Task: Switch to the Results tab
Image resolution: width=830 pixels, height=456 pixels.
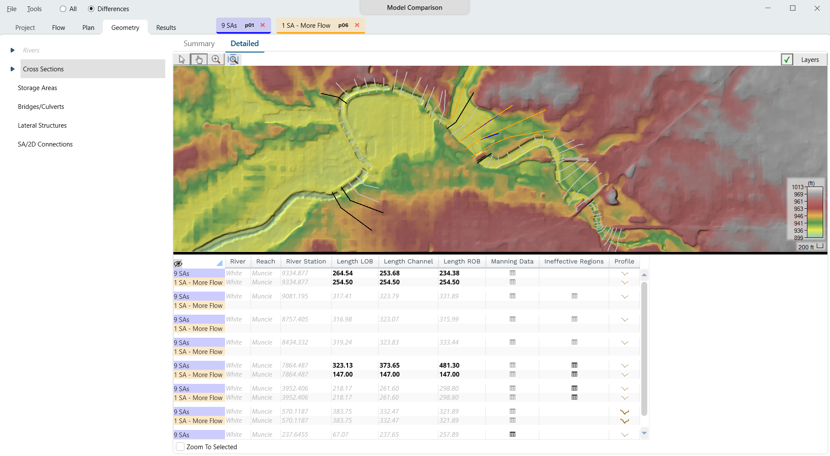Action: pyautogui.click(x=166, y=28)
